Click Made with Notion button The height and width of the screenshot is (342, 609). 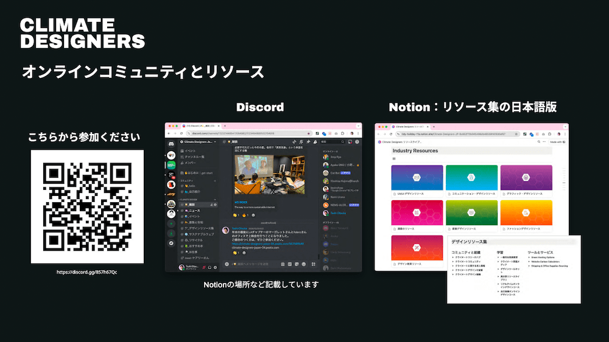pyautogui.click(x=558, y=142)
